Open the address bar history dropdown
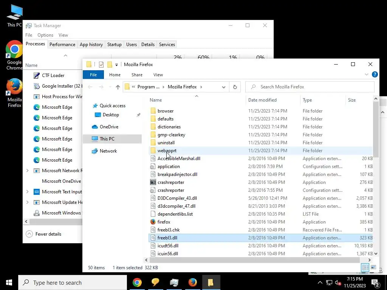The image size is (387, 290). tap(224, 87)
